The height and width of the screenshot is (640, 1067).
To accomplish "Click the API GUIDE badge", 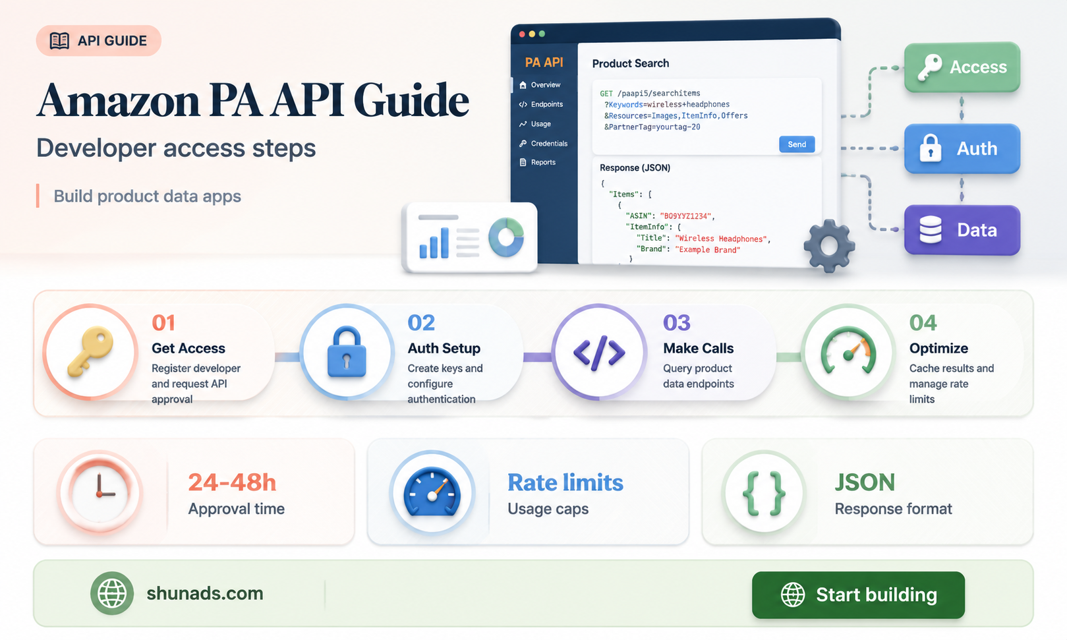I will tap(98, 41).
